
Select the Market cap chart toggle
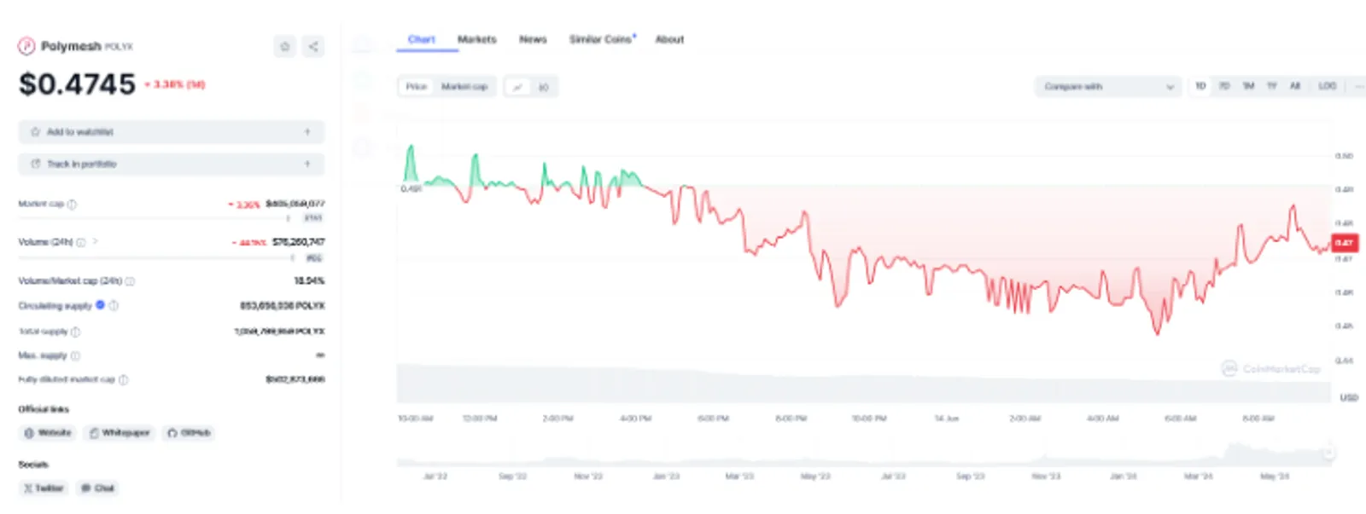pos(464,87)
